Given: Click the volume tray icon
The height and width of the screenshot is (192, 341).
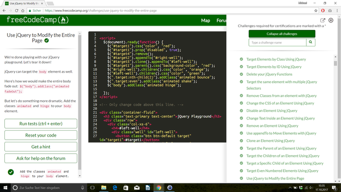Looking at the screenshot, I should point(311,188).
